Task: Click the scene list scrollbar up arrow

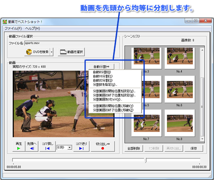Action: click(x=202, y=50)
